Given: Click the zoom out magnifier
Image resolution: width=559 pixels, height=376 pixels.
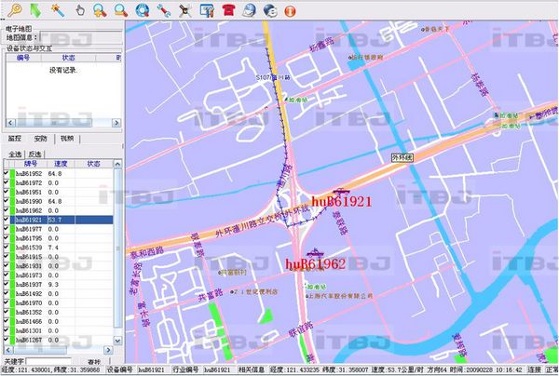Looking at the screenshot, I should (121, 10).
